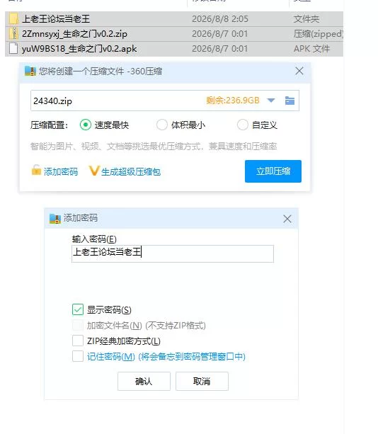Image resolution: width=378 pixels, height=434 pixels.
Task: Cancel the password dialog with 取消
Action: coord(202,382)
